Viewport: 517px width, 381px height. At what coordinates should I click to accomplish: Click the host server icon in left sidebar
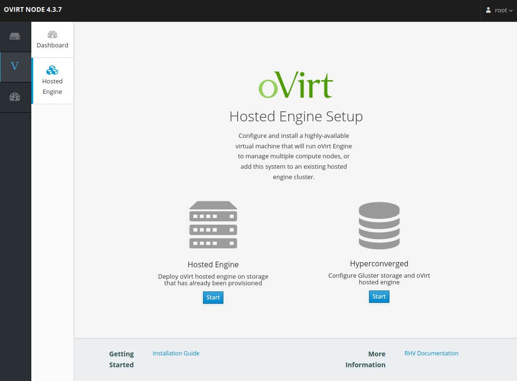15,36
